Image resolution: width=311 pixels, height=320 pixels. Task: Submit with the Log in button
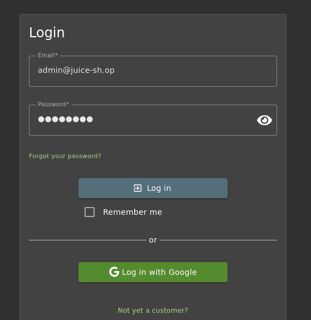pos(153,188)
